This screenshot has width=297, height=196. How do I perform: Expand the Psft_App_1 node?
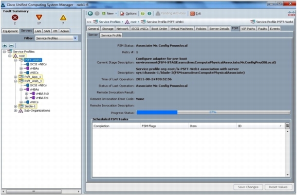click(x=15, y=77)
